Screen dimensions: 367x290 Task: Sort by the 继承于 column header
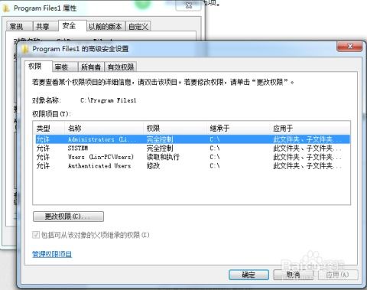coord(239,128)
